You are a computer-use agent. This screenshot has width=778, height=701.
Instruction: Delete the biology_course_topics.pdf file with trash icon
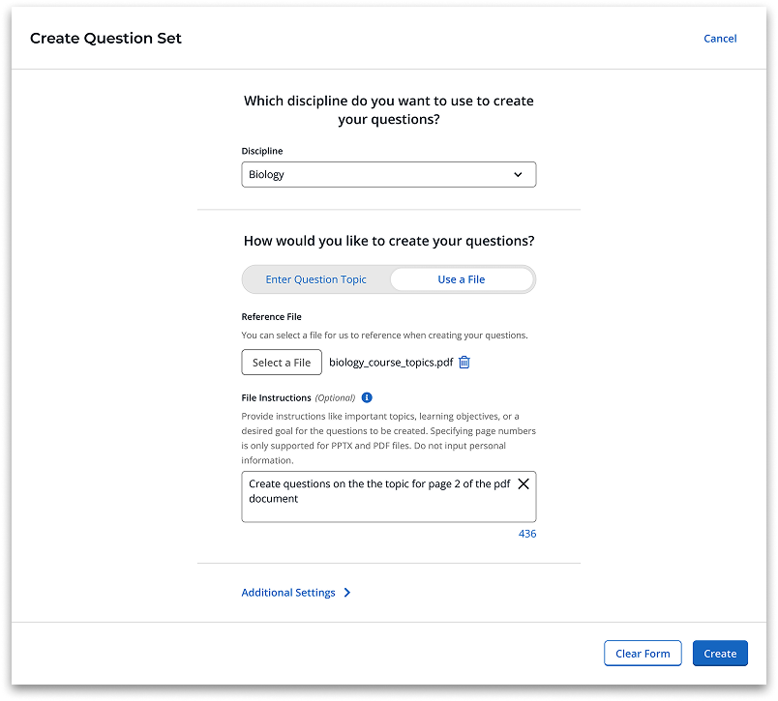[x=464, y=363]
